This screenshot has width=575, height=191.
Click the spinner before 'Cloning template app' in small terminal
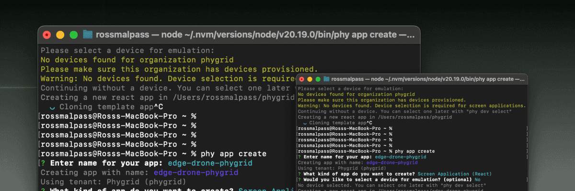point(305,123)
